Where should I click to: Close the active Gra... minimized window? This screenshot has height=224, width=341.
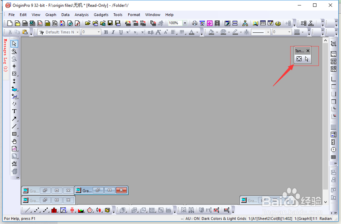(121, 190)
